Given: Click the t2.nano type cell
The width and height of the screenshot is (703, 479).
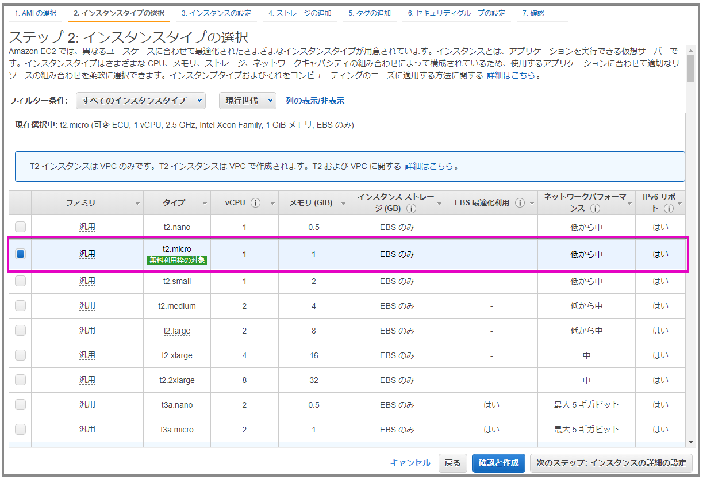Looking at the screenshot, I should (x=177, y=227).
